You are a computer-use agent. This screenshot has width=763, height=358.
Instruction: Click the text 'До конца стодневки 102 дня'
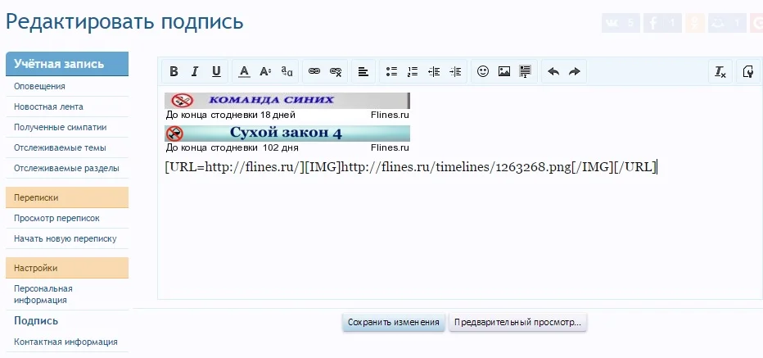tap(233, 147)
